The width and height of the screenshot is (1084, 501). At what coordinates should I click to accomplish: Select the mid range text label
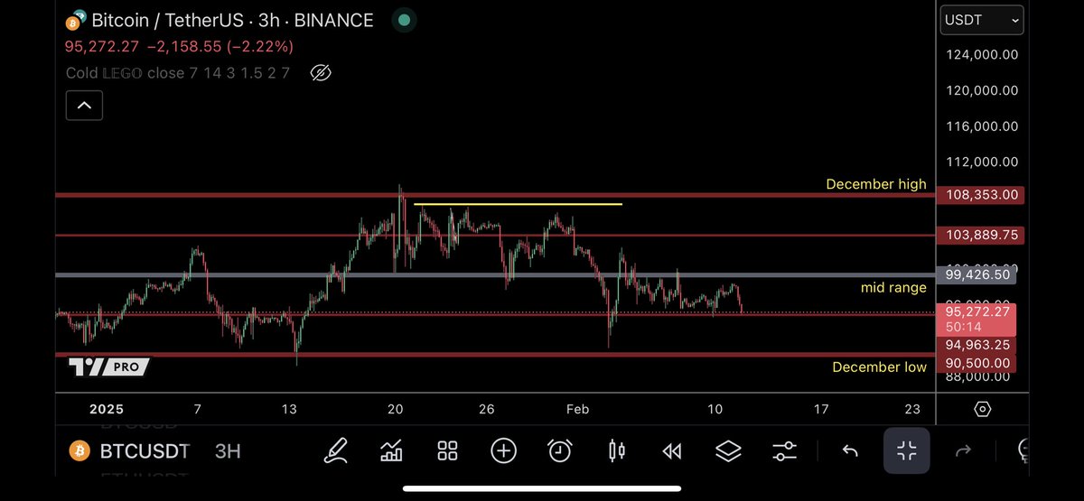click(x=893, y=288)
